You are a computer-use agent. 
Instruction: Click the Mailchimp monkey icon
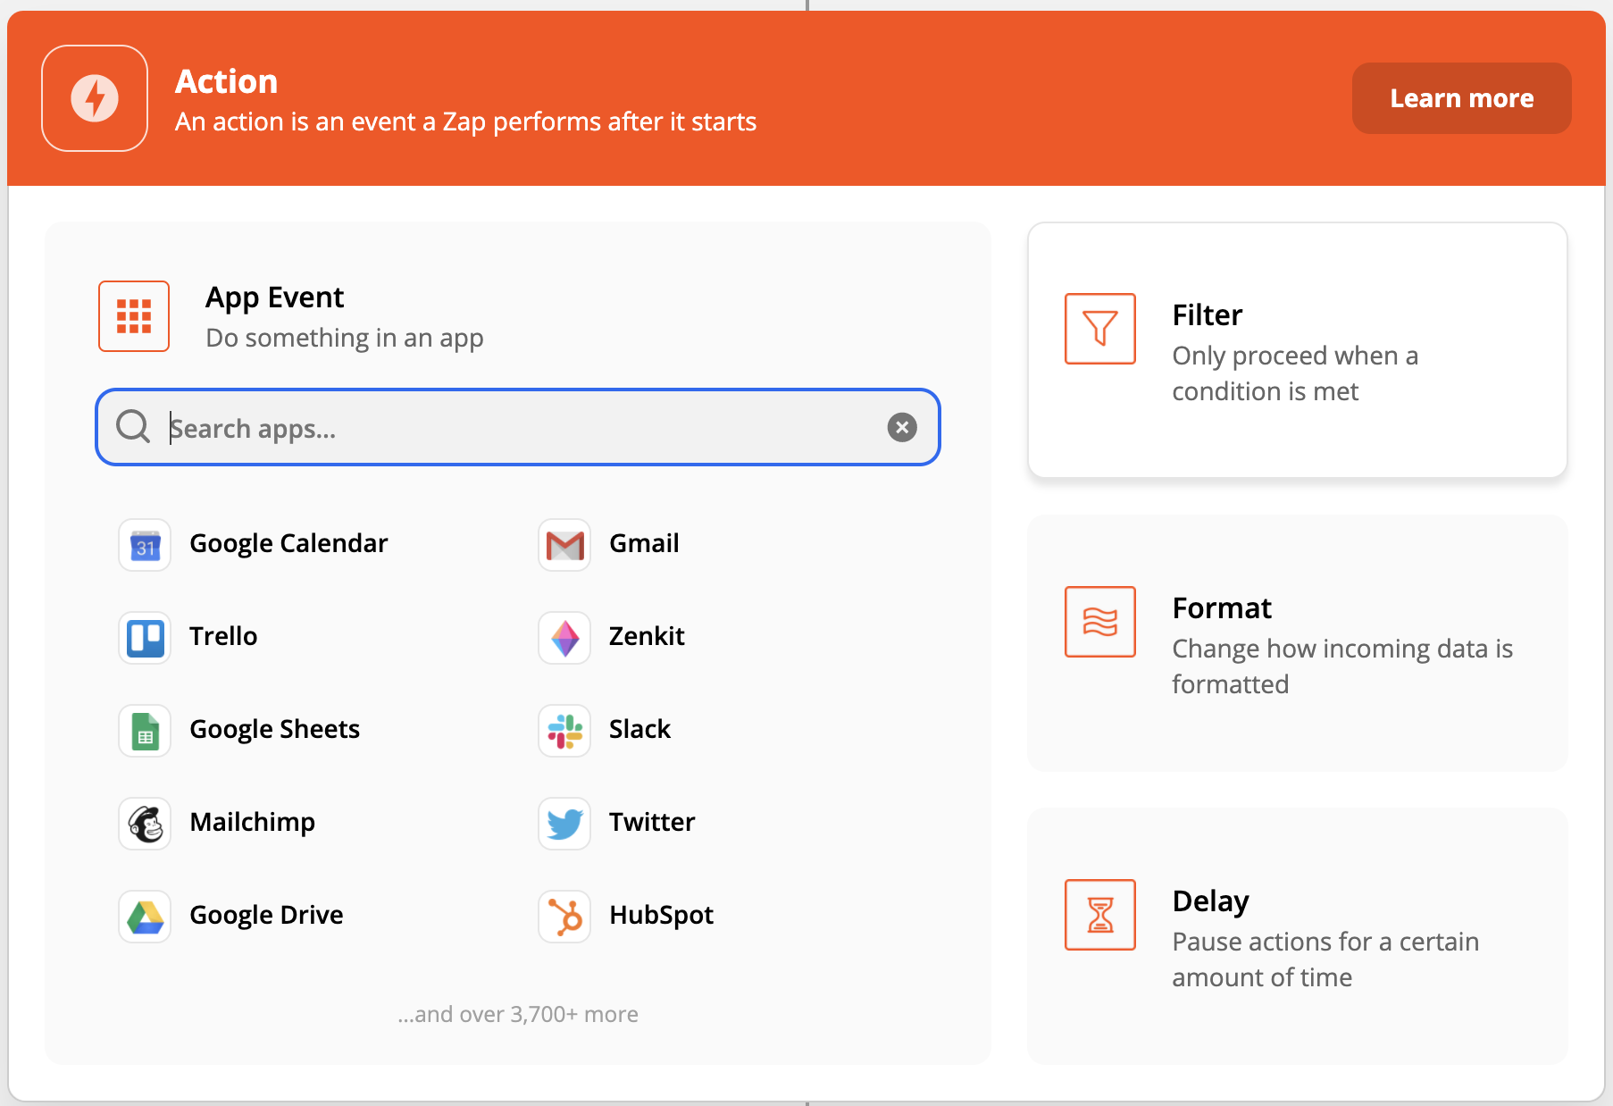point(145,824)
